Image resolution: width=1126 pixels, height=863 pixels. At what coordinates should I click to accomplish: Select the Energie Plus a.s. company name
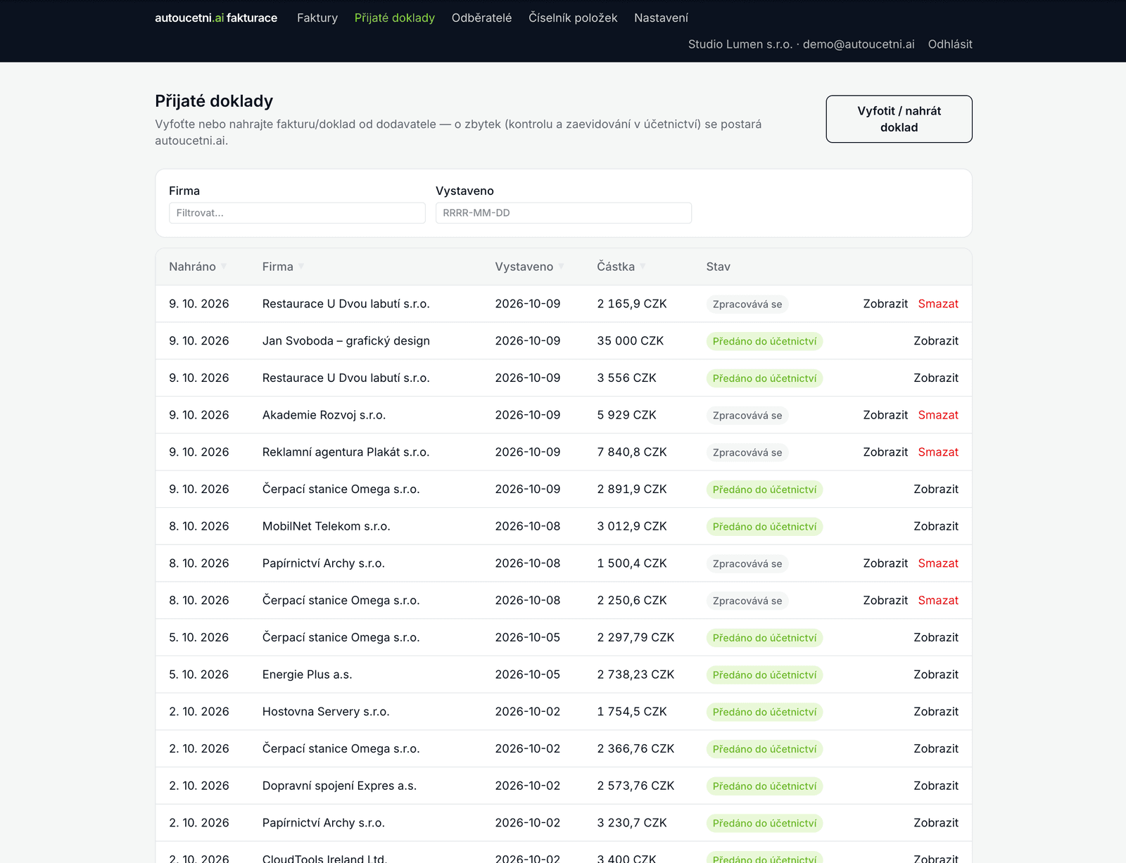[x=308, y=675]
